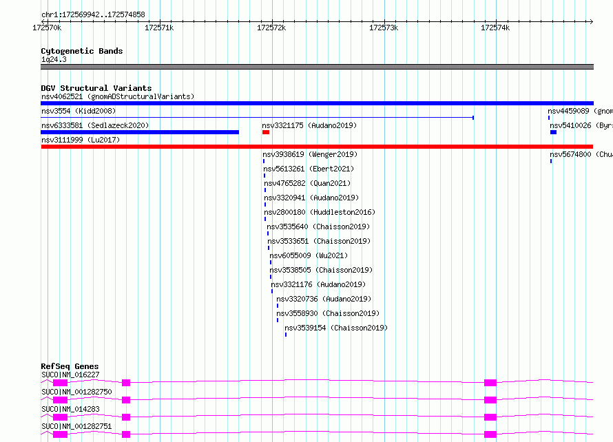Image resolution: width=613 pixels, height=442 pixels.
Task: Select the 172573k ruler tick label
Action: (384, 28)
